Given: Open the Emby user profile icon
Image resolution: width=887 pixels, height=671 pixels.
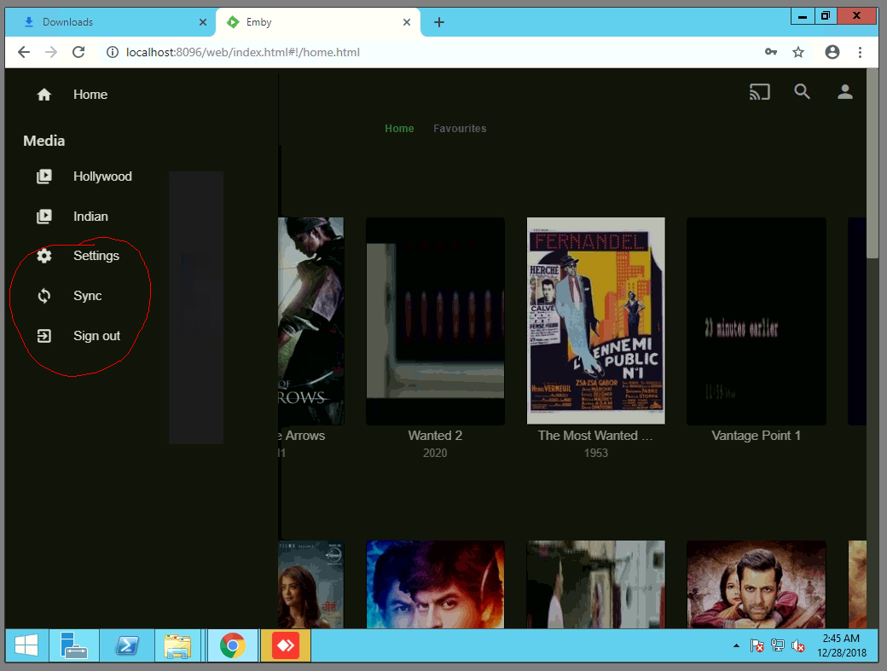Looking at the screenshot, I should (844, 91).
